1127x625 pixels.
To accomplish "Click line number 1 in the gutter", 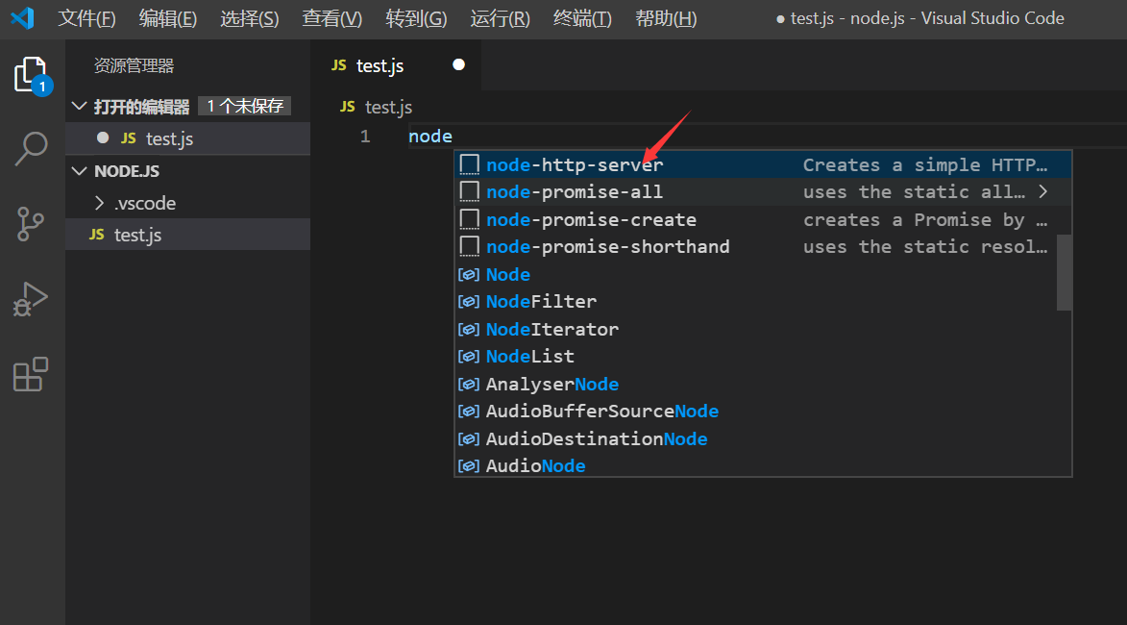I will click(x=365, y=136).
